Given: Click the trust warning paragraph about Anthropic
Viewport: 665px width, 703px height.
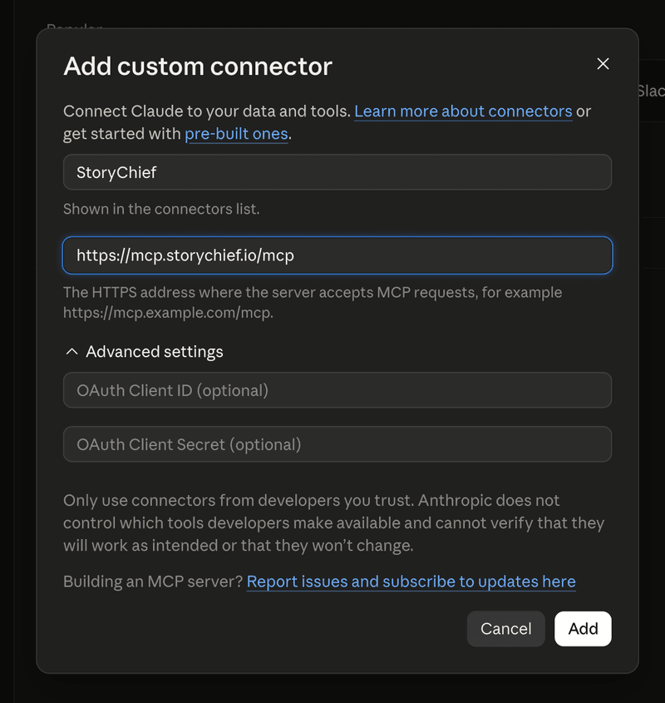Looking at the screenshot, I should 333,522.
